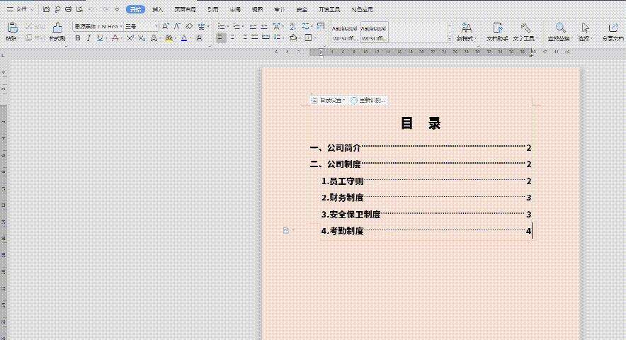The height and width of the screenshot is (340, 626).
Task: Open the font name dropdown
Action: point(121,26)
